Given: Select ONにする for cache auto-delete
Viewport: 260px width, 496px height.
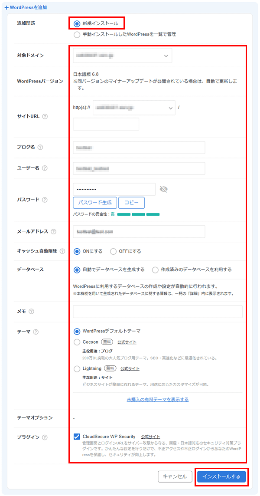Looking at the screenshot, I should pyautogui.click(x=77, y=252).
